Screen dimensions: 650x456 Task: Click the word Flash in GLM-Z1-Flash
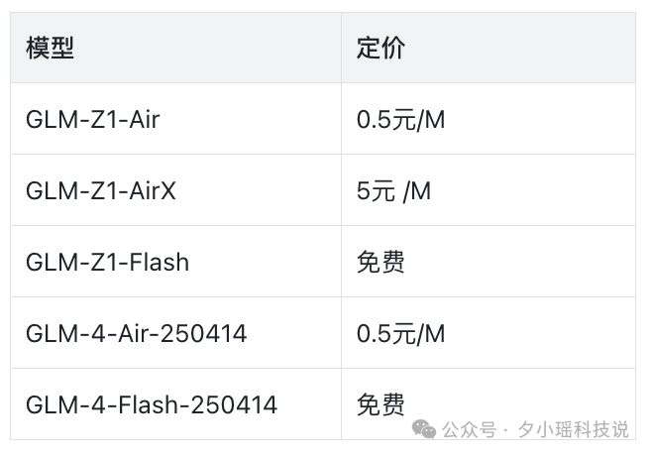point(160,262)
